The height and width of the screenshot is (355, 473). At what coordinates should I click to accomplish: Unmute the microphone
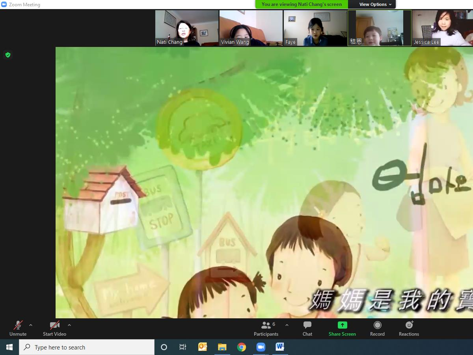(x=18, y=328)
